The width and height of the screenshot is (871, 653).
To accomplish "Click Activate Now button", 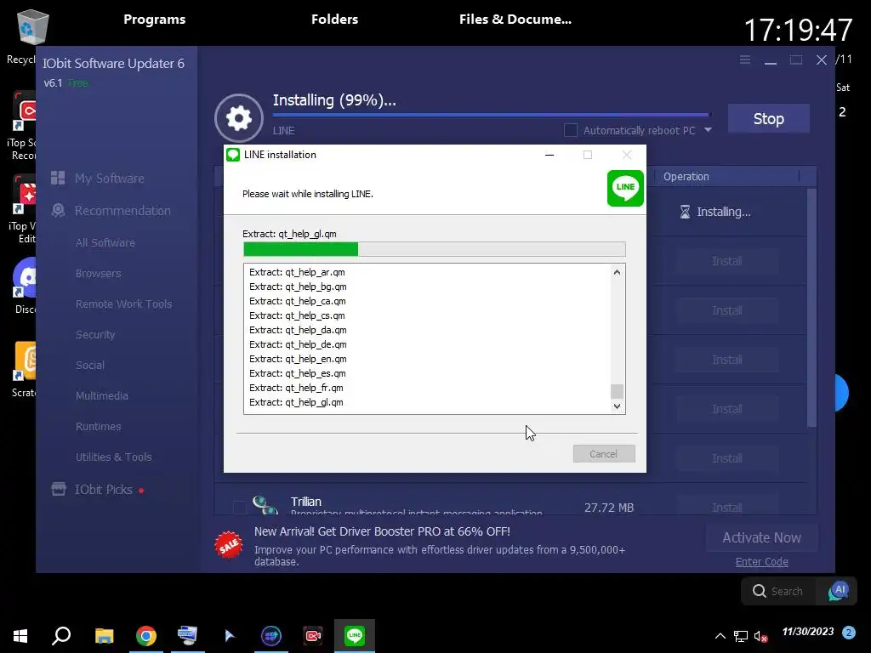I will [x=761, y=537].
